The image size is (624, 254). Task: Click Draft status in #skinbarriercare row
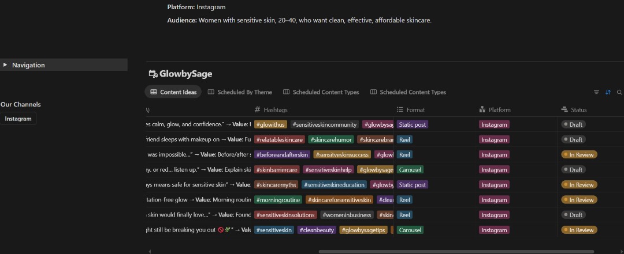[x=573, y=170]
